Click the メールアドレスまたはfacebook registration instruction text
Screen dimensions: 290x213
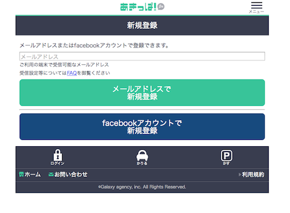pyautogui.click(x=95, y=46)
